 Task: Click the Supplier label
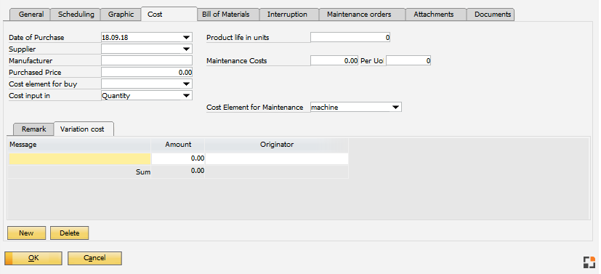(23, 49)
